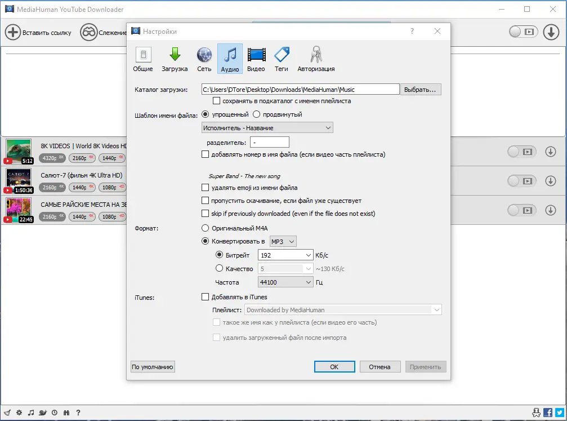The image size is (567, 421).
Task: Select the Качество radio button
Action: tap(219, 268)
